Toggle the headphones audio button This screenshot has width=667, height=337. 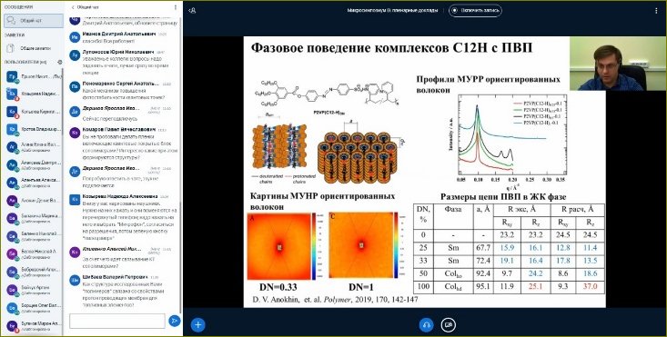426,325
